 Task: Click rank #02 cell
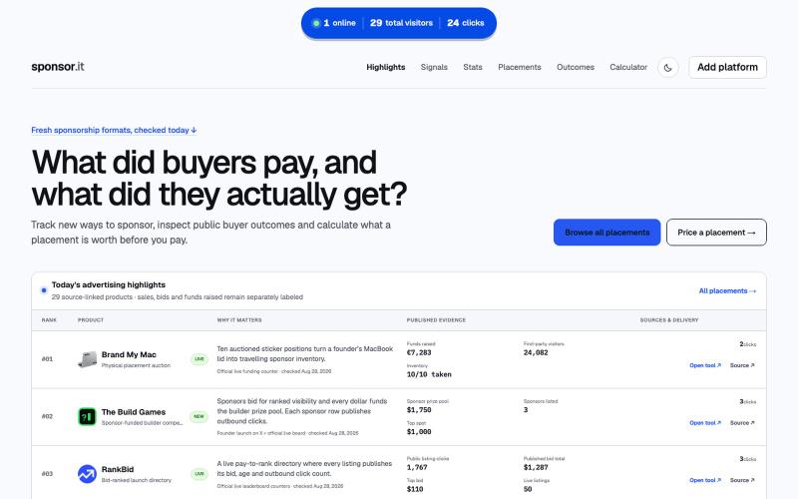(47, 416)
